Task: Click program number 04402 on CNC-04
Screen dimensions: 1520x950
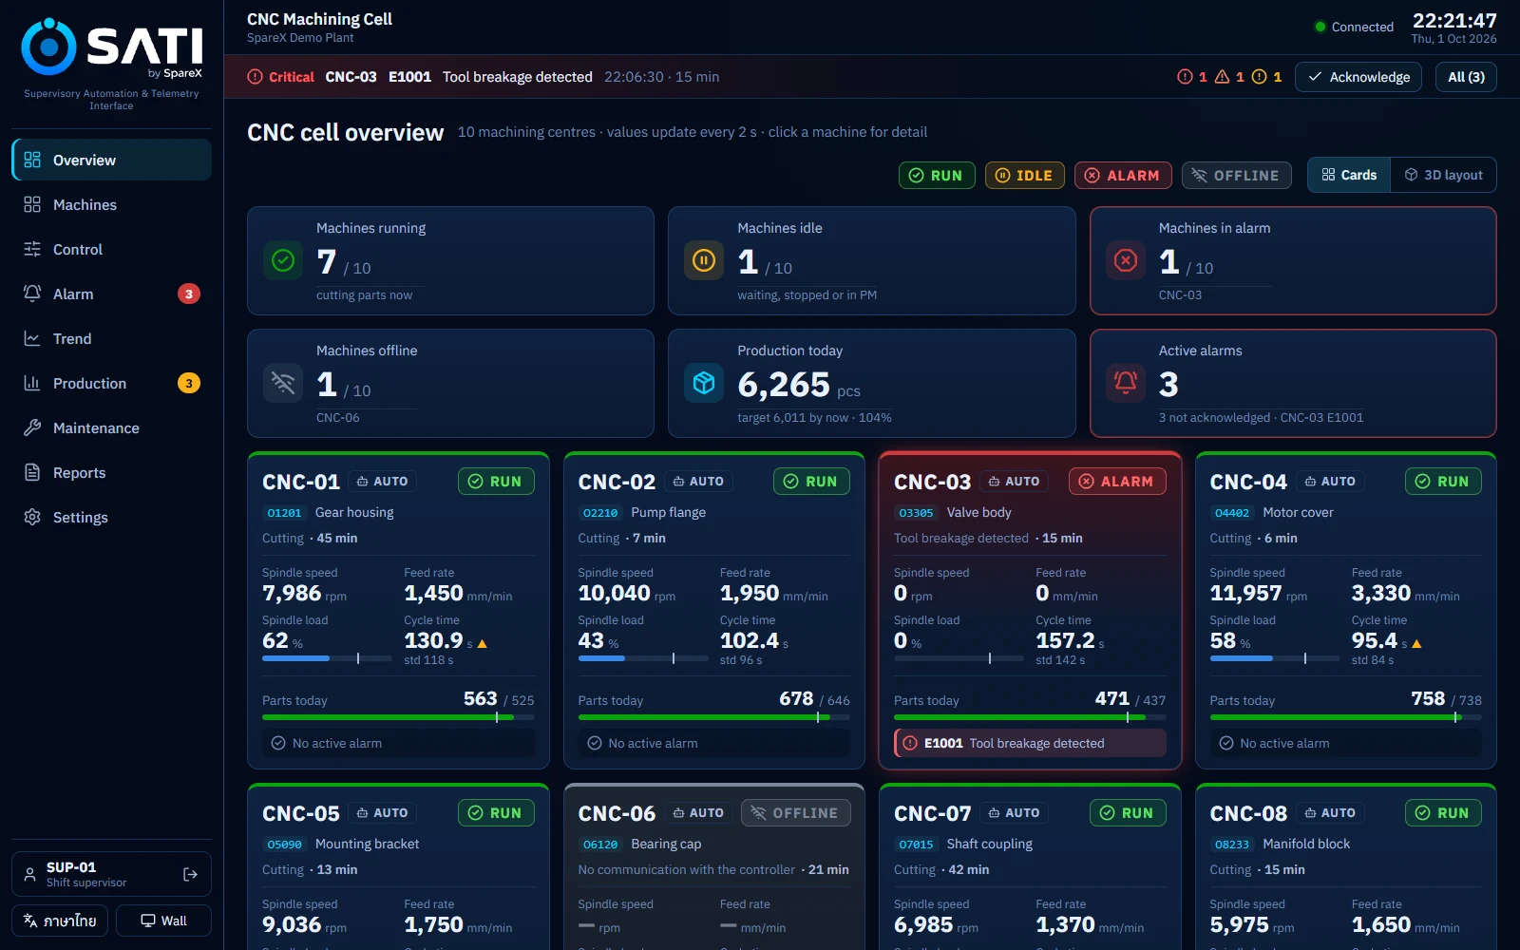Action: [1232, 513]
